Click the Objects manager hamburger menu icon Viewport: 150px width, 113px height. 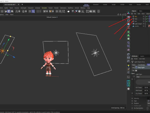(132, 14)
